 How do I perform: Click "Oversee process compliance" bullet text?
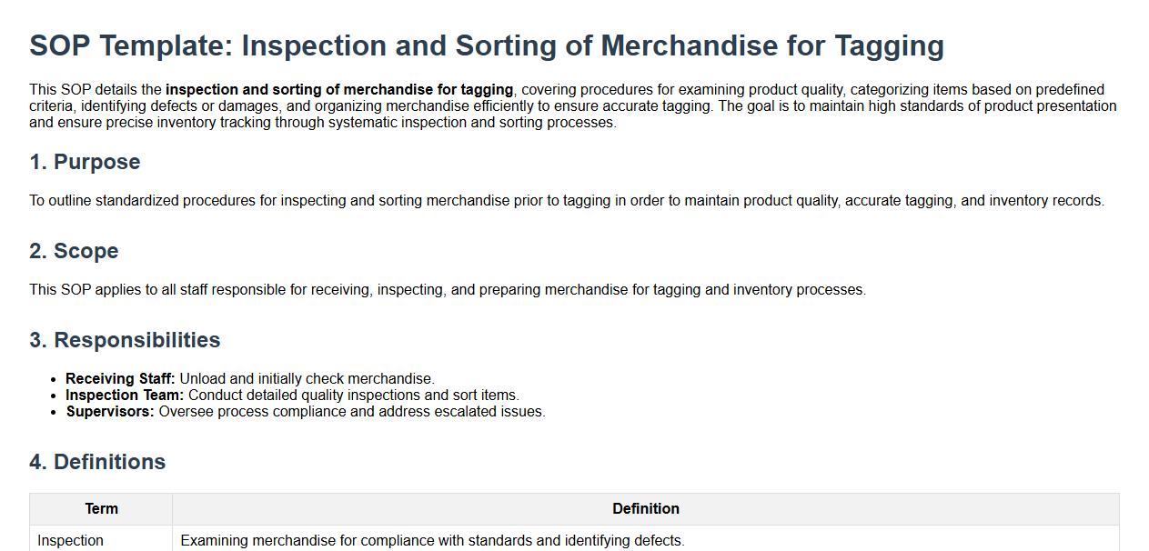(351, 412)
